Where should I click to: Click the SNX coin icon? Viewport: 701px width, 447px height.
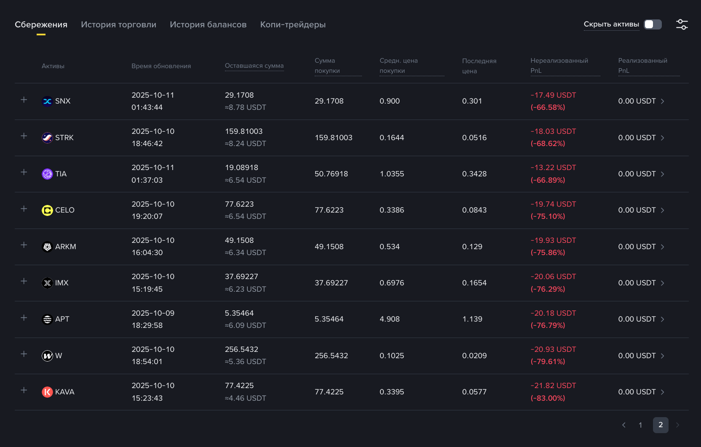point(47,101)
